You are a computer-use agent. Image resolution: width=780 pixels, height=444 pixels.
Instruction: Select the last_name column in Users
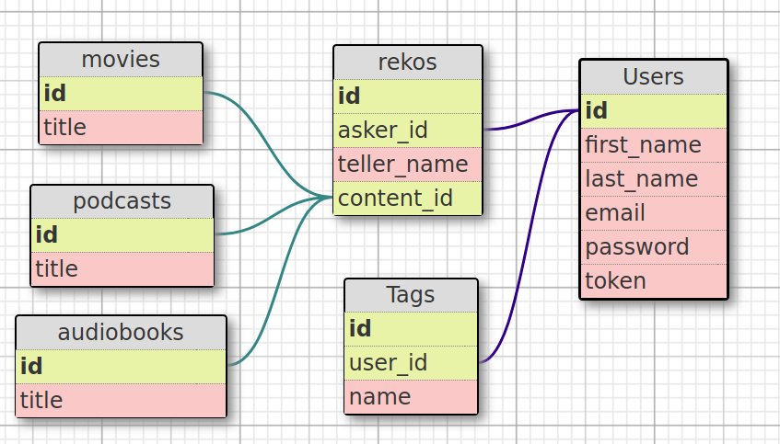[654, 178]
